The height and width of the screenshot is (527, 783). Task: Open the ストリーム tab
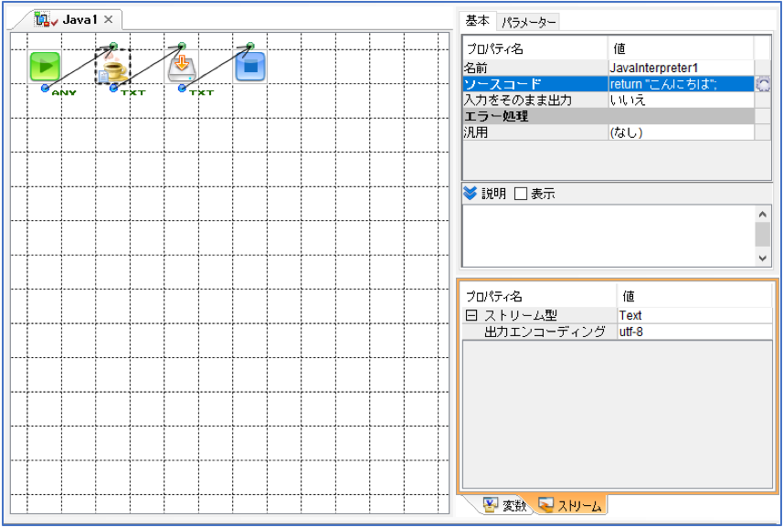tap(570, 505)
